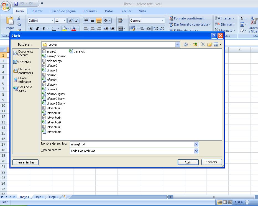Open Views menu icon in dialog
The image size is (258, 206).
216,44
